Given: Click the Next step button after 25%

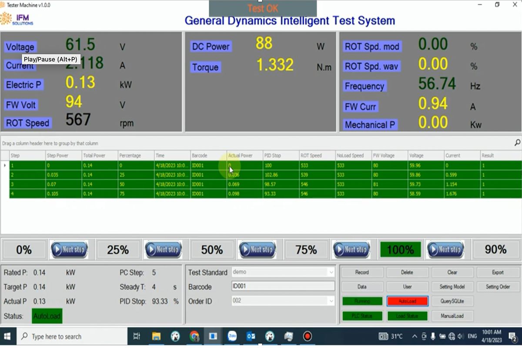Looking at the screenshot, I should point(163,250).
